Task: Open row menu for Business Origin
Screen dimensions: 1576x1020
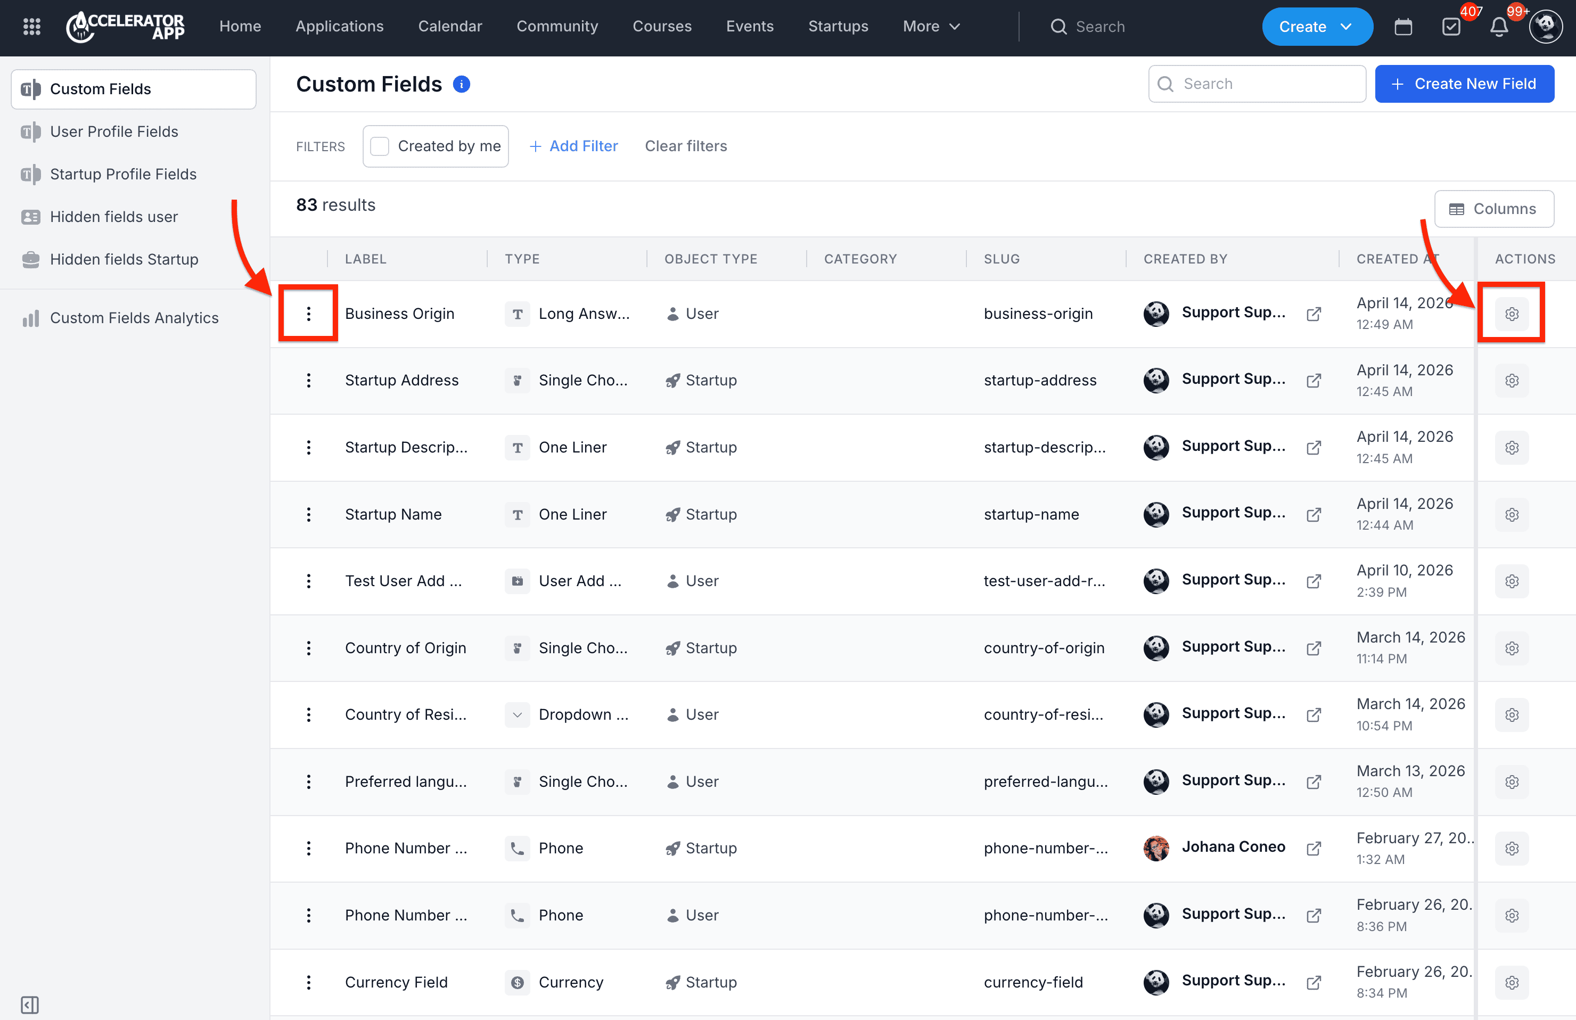Action: (309, 314)
